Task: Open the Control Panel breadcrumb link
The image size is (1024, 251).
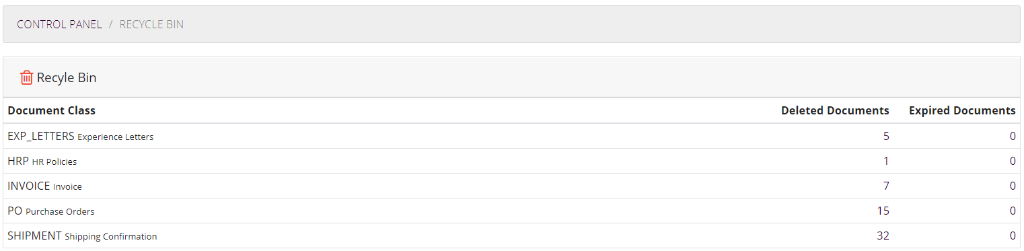Action: (59, 24)
